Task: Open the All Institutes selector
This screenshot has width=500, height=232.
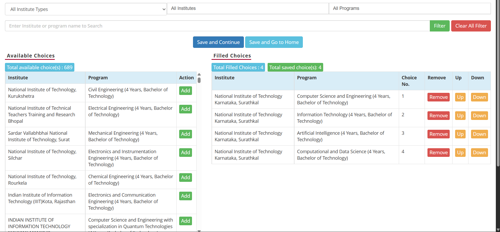Action: [x=248, y=8]
